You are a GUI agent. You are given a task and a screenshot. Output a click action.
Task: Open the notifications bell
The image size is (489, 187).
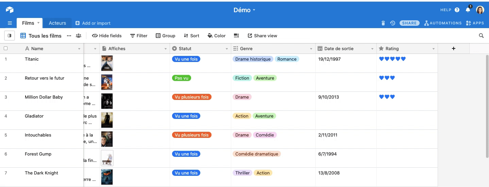click(468, 10)
